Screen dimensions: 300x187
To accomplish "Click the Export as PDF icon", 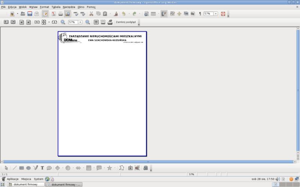I will [x=54, y=14].
